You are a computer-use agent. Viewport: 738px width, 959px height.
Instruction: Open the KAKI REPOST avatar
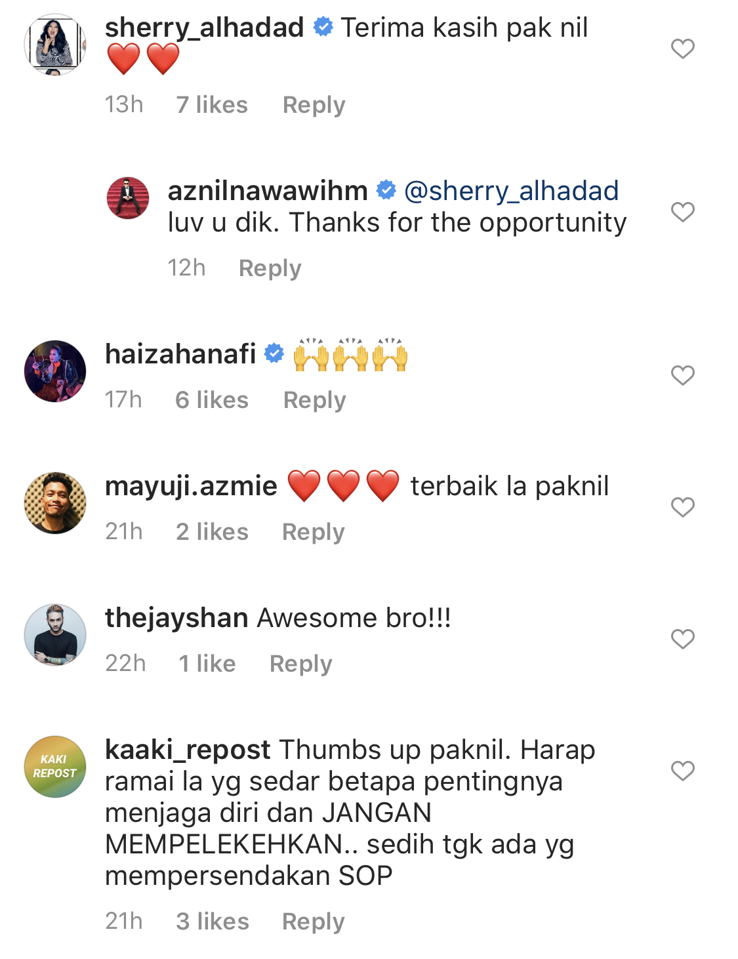click(55, 767)
